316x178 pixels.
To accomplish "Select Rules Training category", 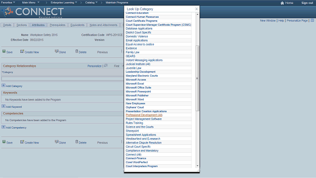I will point(134,123).
